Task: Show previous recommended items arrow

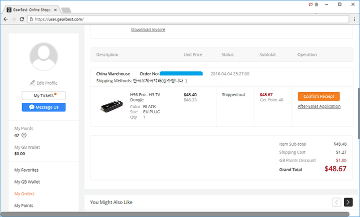Action: pos(336,202)
